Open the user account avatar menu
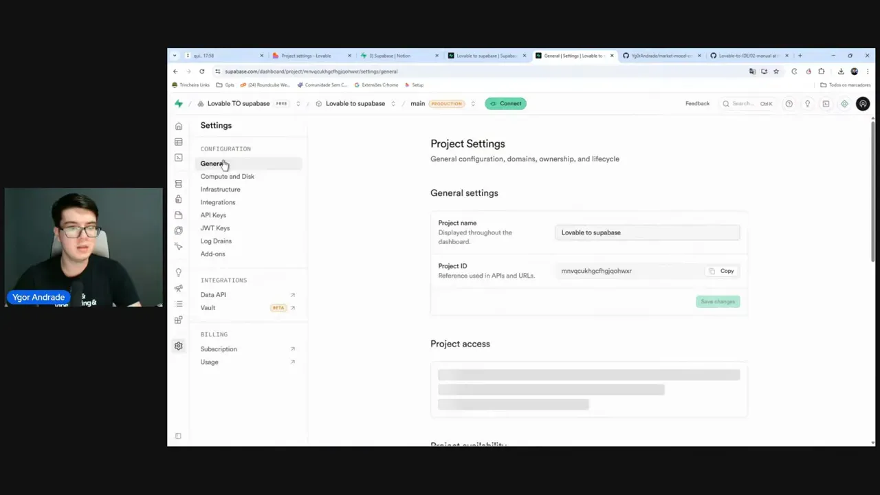Viewport: 880px width, 495px height. click(863, 104)
